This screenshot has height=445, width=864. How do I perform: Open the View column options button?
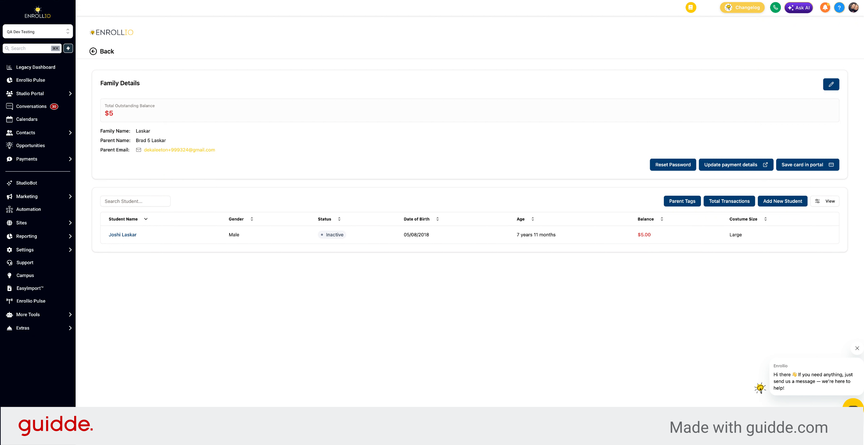tap(825, 201)
